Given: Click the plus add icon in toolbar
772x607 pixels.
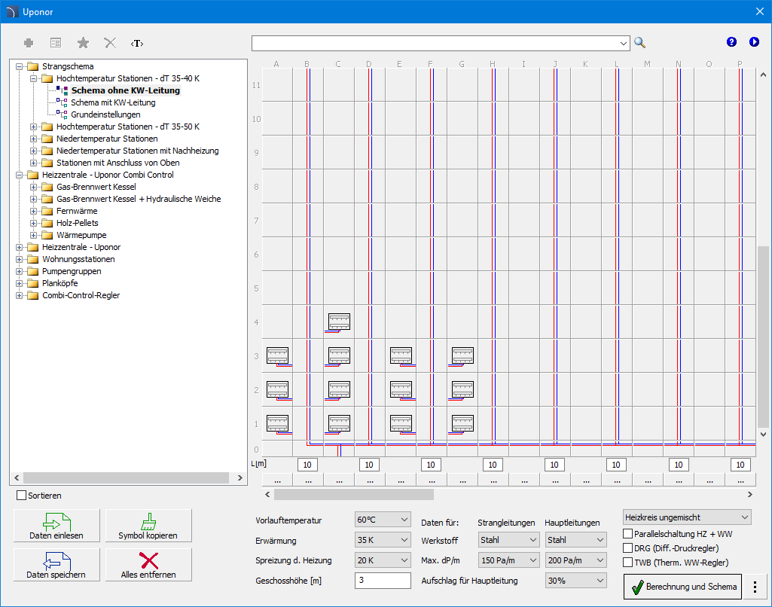Looking at the screenshot, I should pyautogui.click(x=29, y=43).
